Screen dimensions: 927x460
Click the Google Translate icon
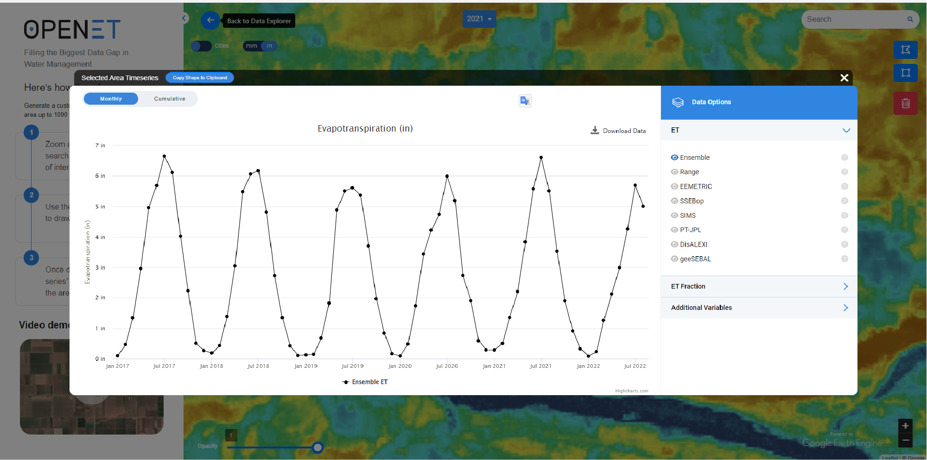click(525, 101)
